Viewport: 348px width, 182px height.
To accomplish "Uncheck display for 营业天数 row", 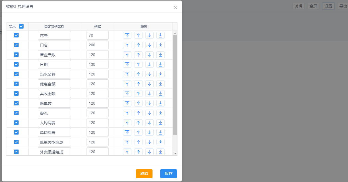I will click(x=16, y=55).
